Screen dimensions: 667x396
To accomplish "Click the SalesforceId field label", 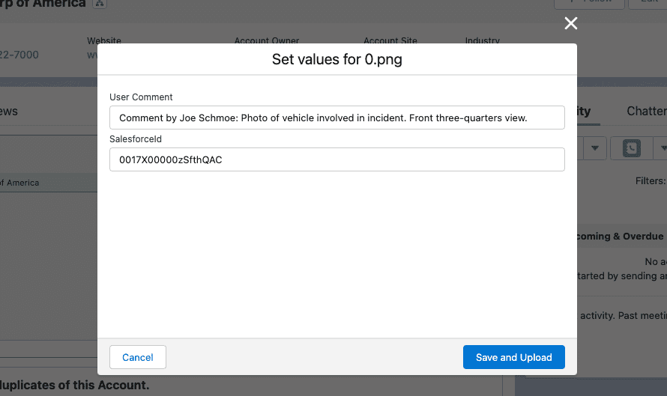I will pyautogui.click(x=136, y=138).
